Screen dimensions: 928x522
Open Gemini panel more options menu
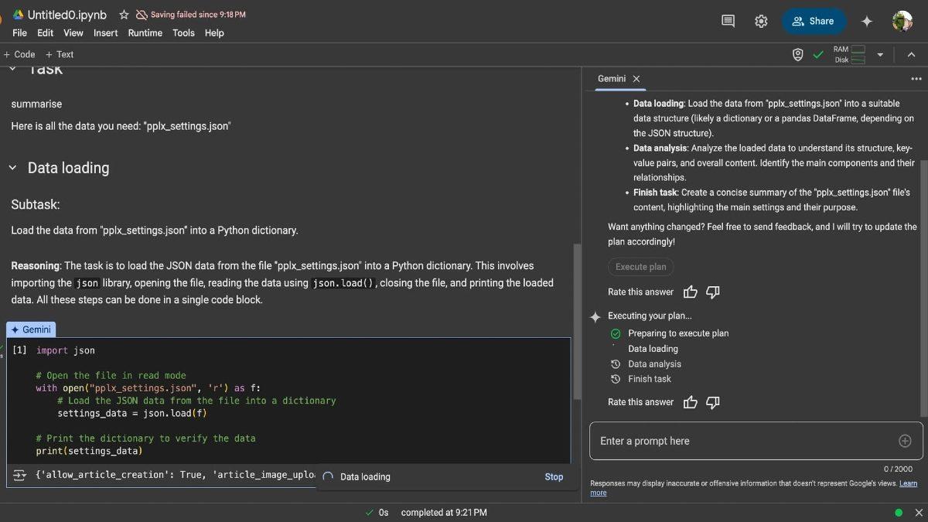click(x=916, y=79)
